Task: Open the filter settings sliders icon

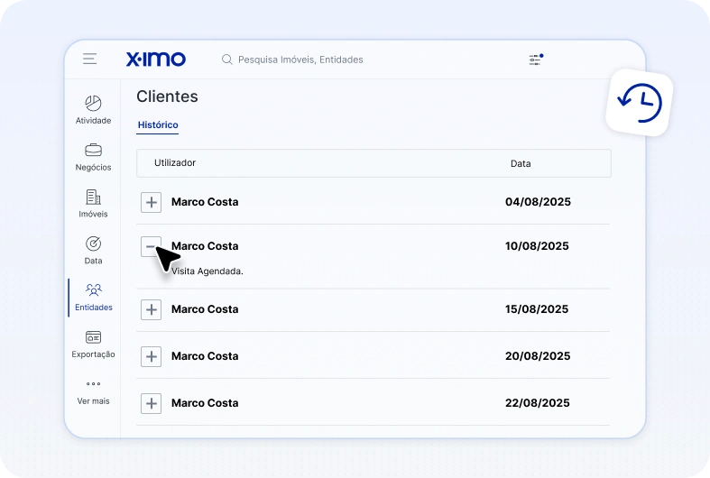Action: 536,60
